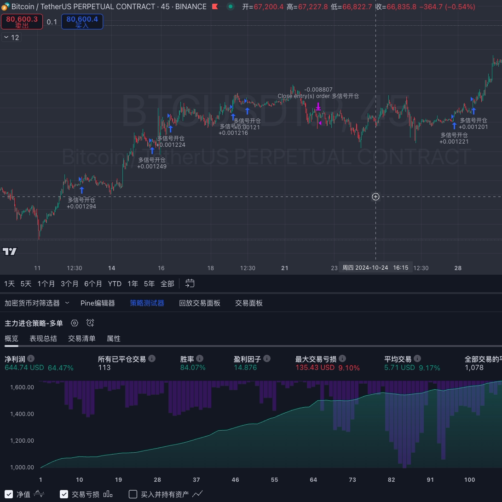Click the info icon next to 所有已平仓交易
Screen dimensions: 502x502
[152, 358]
